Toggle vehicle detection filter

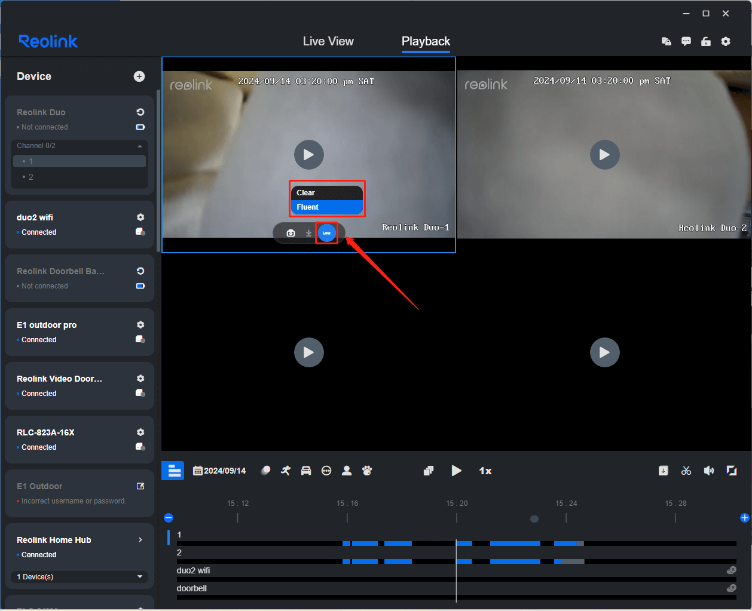(306, 471)
